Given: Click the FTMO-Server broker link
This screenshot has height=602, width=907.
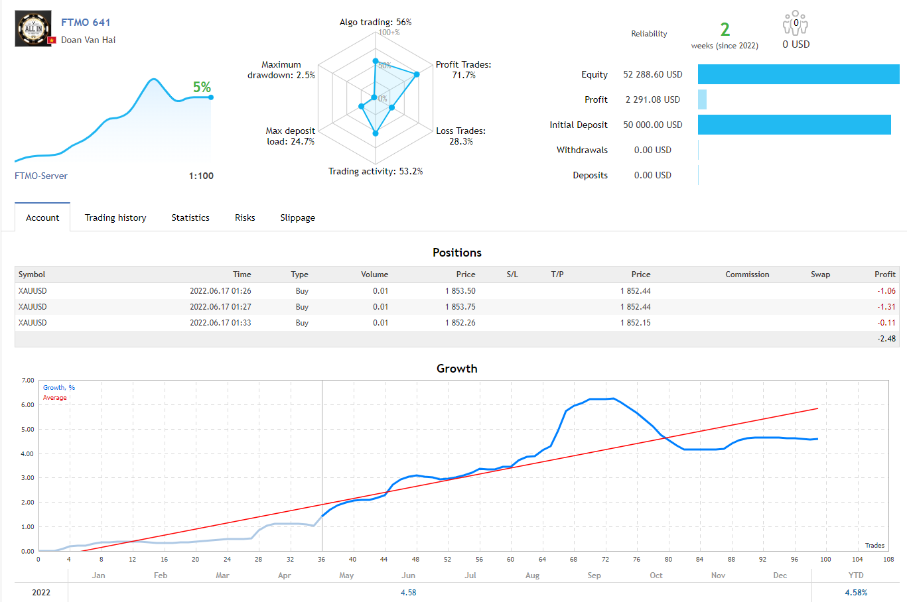Looking at the screenshot, I should (41, 176).
